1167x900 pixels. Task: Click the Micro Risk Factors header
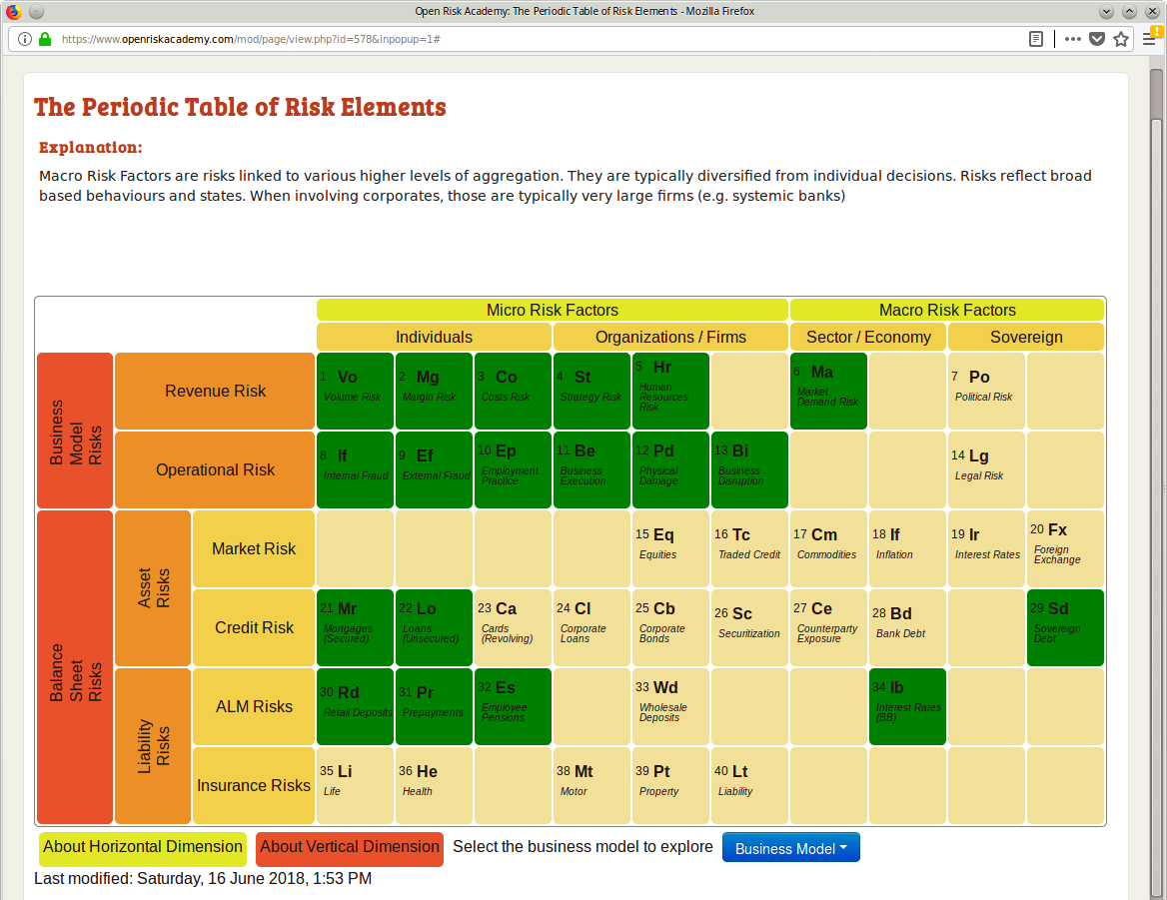[x=553, y=310]
